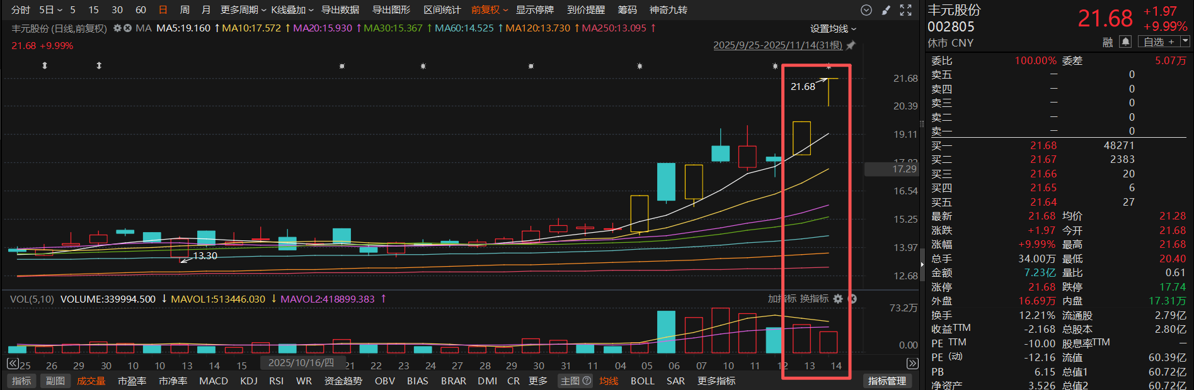Expand 更多 sub-chart indicators
The width and height of the screenshot is (1194, 390).
point(537,381)
